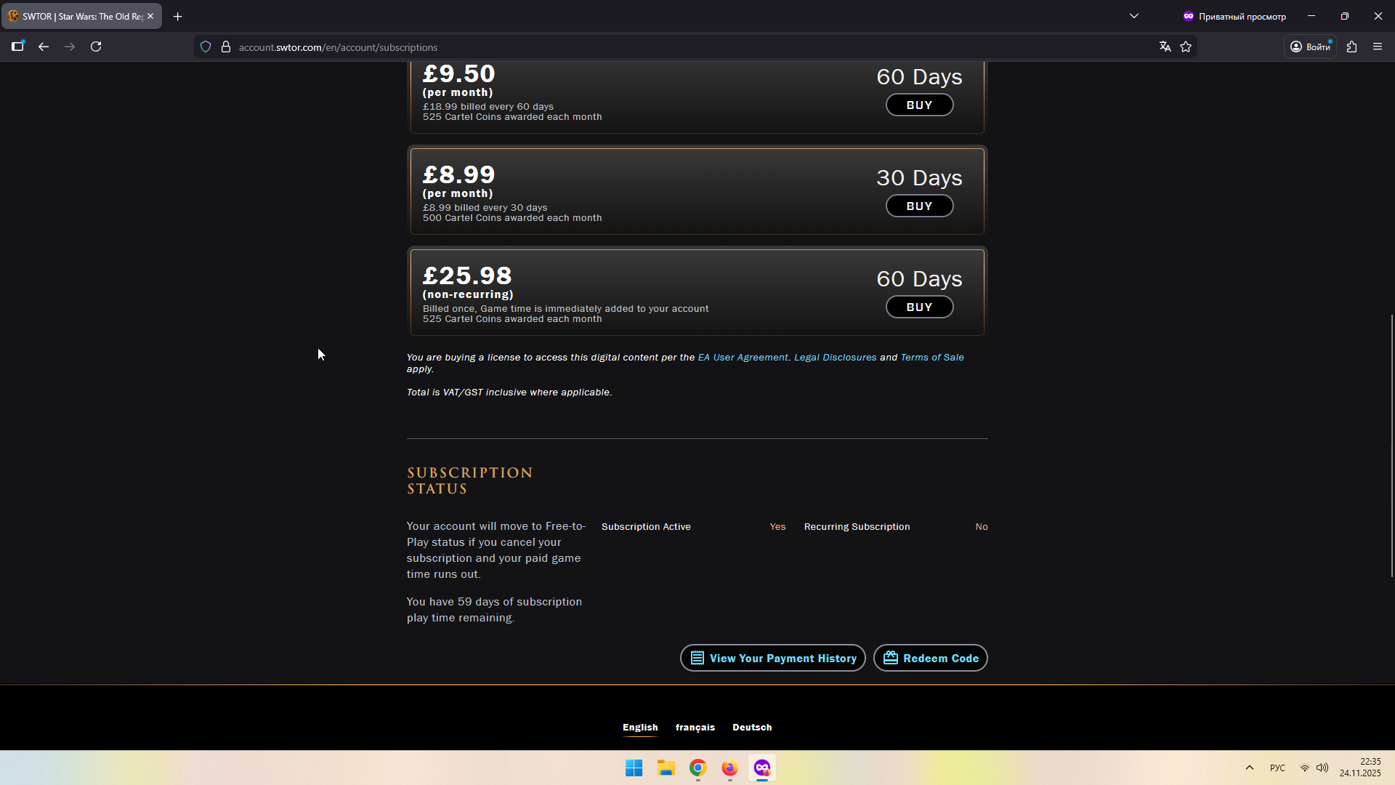
Task: Click the translate page icon in address bar
Action: tap(1165, 47)
